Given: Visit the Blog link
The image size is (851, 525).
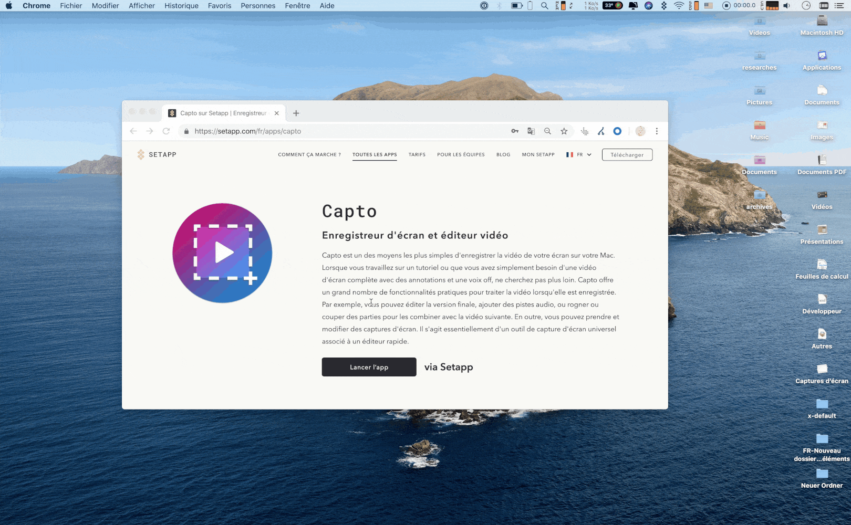Looking at the screenshot, I should tap(503, 155).
